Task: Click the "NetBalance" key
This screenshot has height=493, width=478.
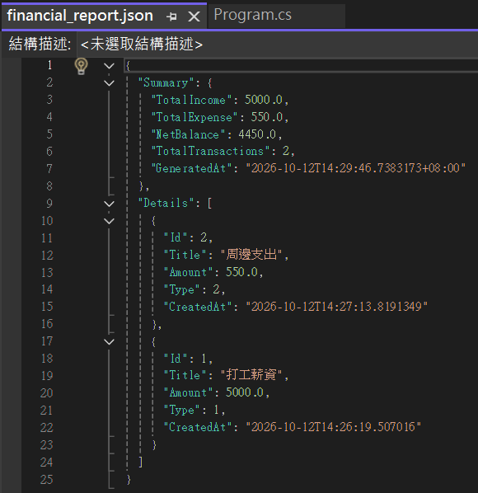Action: tap(188, 134)
